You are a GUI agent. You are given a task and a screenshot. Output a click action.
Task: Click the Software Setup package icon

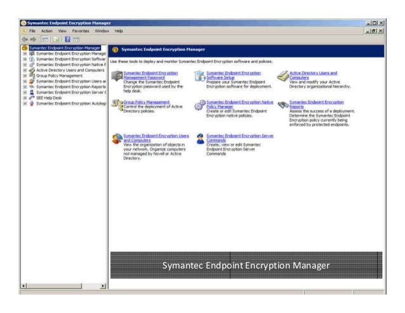click(x=200, y=76)
